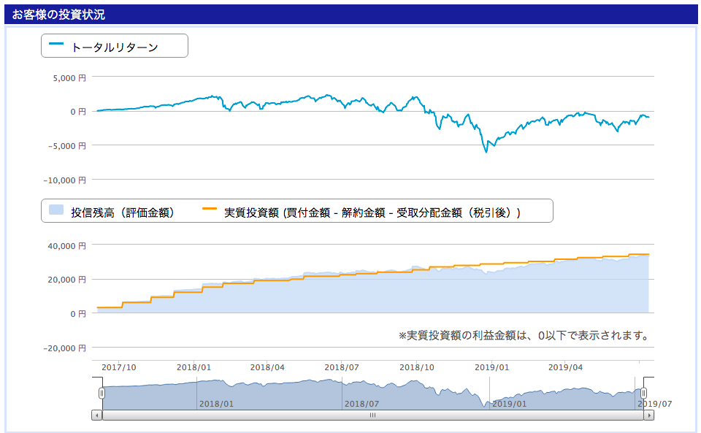The image size is (701, 433).
Task: Click the 2018/10 x-axis label
Action: tap(417, 367)
